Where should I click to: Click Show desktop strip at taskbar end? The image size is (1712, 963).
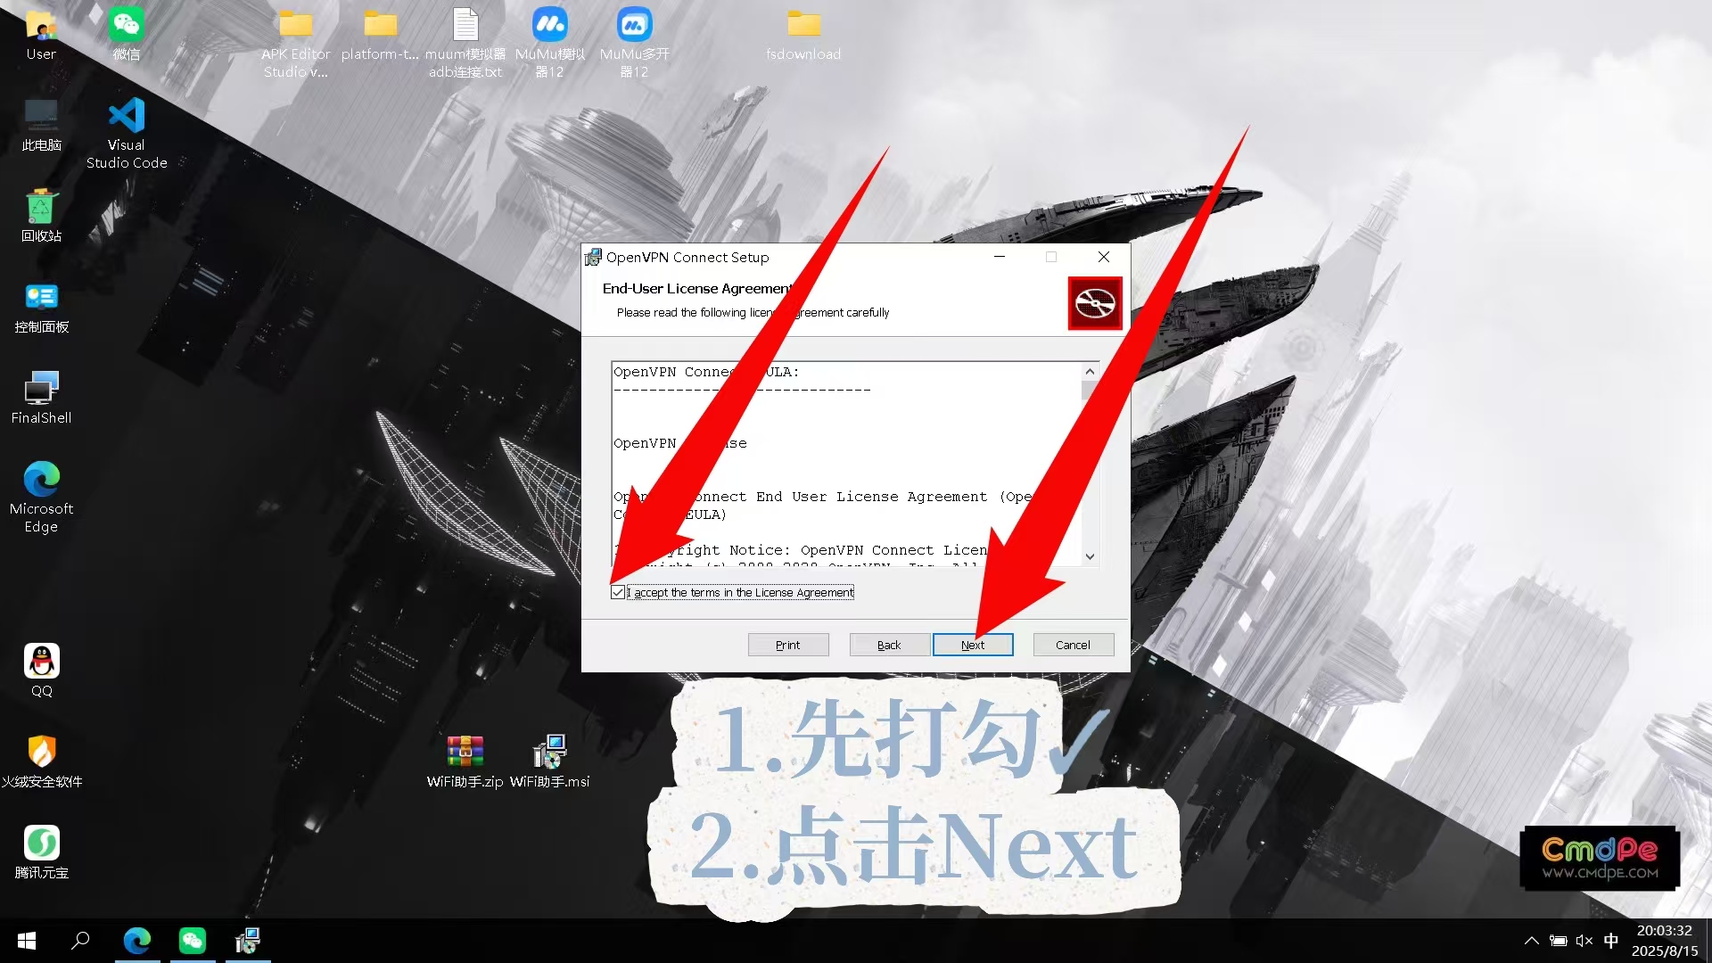[x=1708, y=941]
